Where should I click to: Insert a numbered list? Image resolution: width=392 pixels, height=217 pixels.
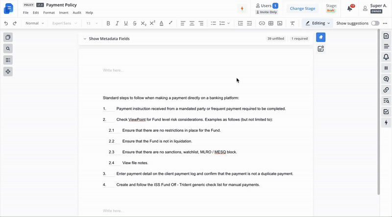coord(222,23)
